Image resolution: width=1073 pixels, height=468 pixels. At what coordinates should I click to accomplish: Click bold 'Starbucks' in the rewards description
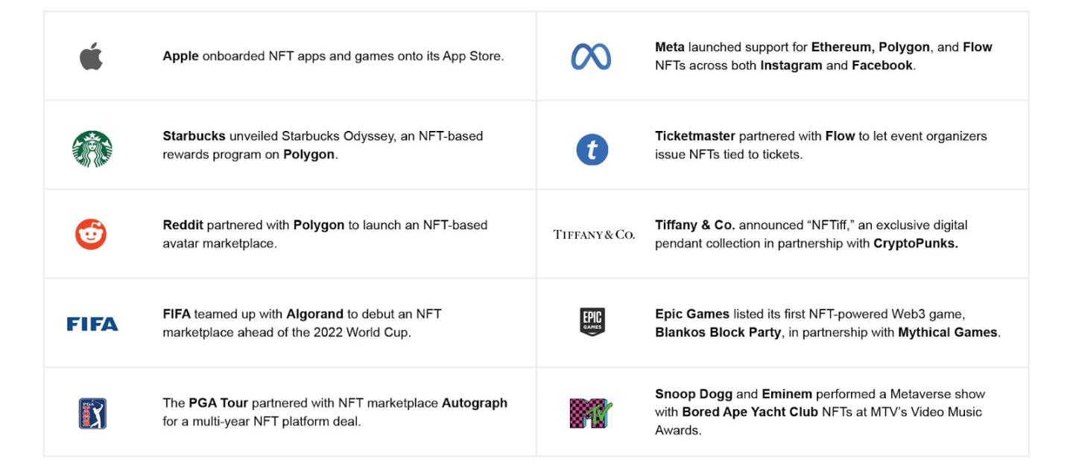click(x=194, y=136)
